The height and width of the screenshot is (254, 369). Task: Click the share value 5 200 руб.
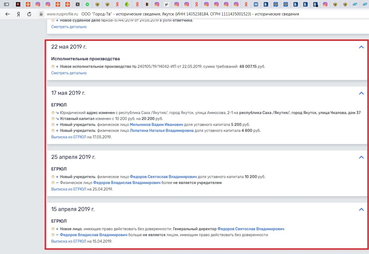click(240, 125)
